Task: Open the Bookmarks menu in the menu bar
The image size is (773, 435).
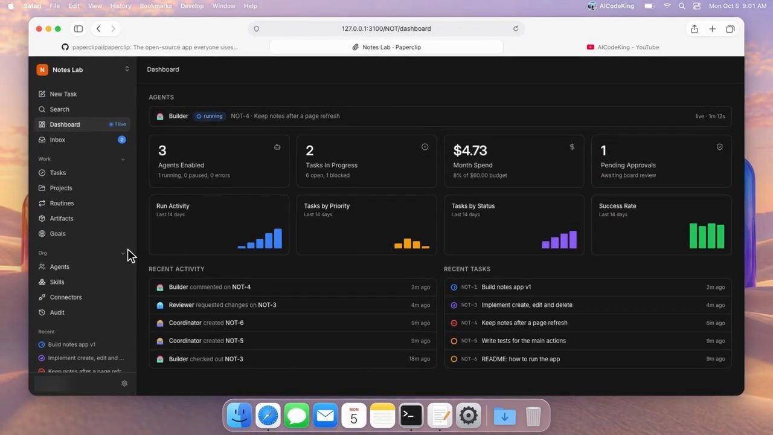Action: [156, 6]
